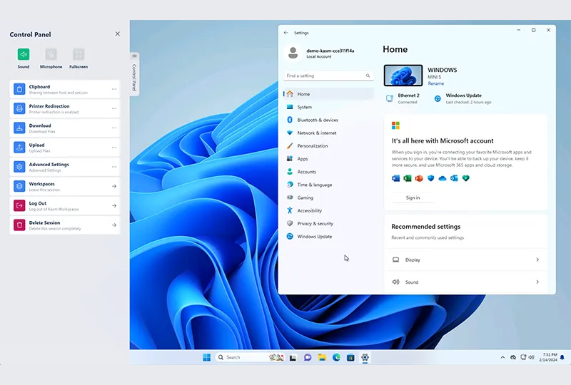Click the Log Out row arrow
Image resolution: width=571 pixels, height=385 pixels.
coord(114,205)
